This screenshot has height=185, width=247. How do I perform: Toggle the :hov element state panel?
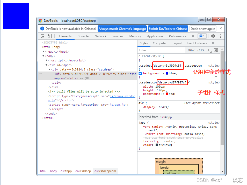[191, 50]
